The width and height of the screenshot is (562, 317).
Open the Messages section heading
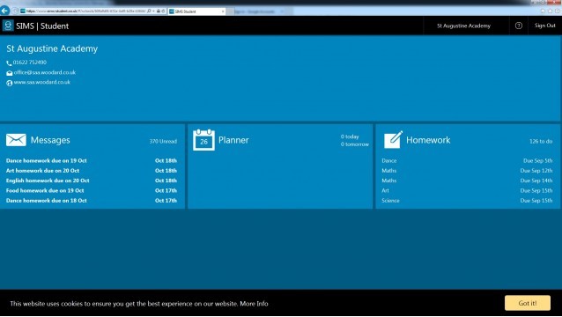coord(50,140)
